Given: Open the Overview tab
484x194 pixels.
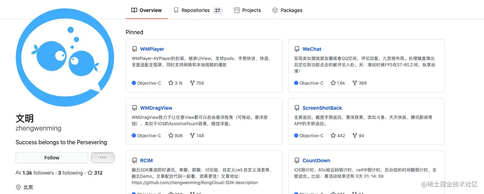Looking at the screenshot, I should 147,10.
